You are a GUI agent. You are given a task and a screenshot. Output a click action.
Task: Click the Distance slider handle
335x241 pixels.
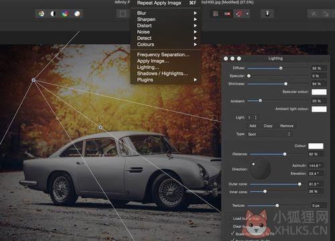pyautogui.click(x=285, y=154)
